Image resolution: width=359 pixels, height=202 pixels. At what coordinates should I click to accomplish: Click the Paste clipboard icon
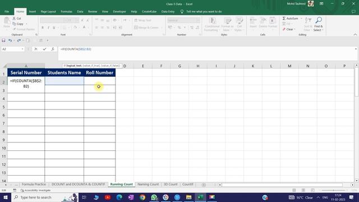tap(7, 21)
